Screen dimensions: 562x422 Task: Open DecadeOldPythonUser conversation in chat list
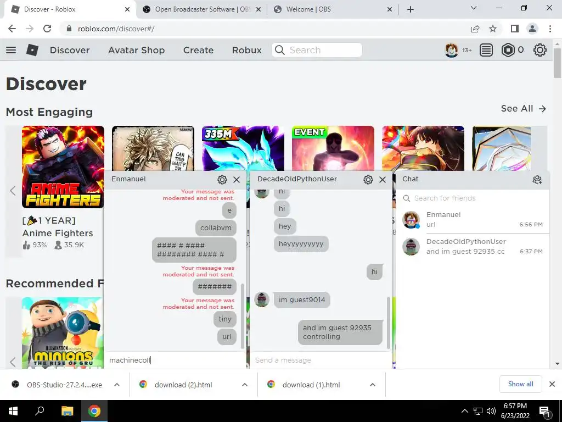[473, 247]
